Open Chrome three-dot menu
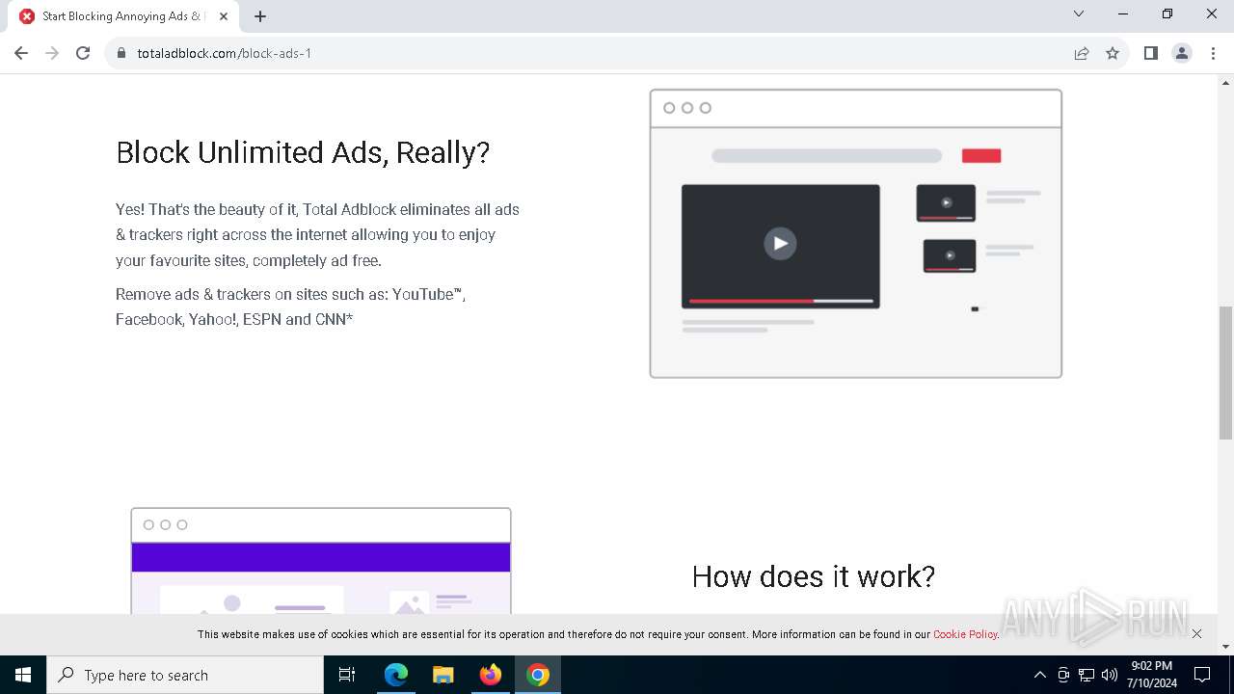This screenshot has height=694, width=1234. click(1213, 53)
